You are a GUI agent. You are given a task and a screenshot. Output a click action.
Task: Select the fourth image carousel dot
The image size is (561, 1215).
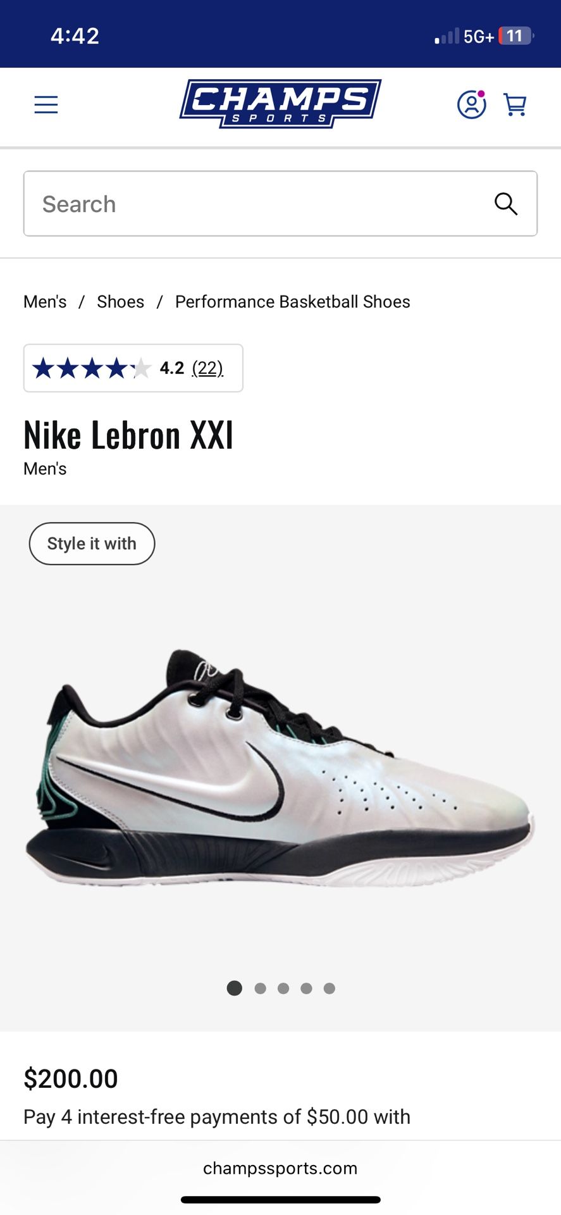pyautogui.click(x=306, y=988)
